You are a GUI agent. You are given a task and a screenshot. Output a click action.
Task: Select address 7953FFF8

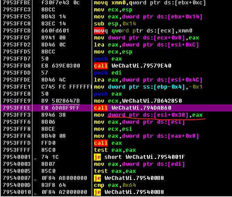point(17,129)
